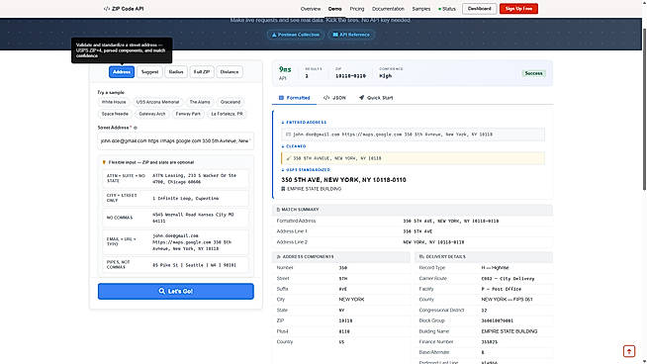The height and width of the screenshot is (364, 647).
Task: Try the Space Needle sample
Action: click(x=115, y=114)
